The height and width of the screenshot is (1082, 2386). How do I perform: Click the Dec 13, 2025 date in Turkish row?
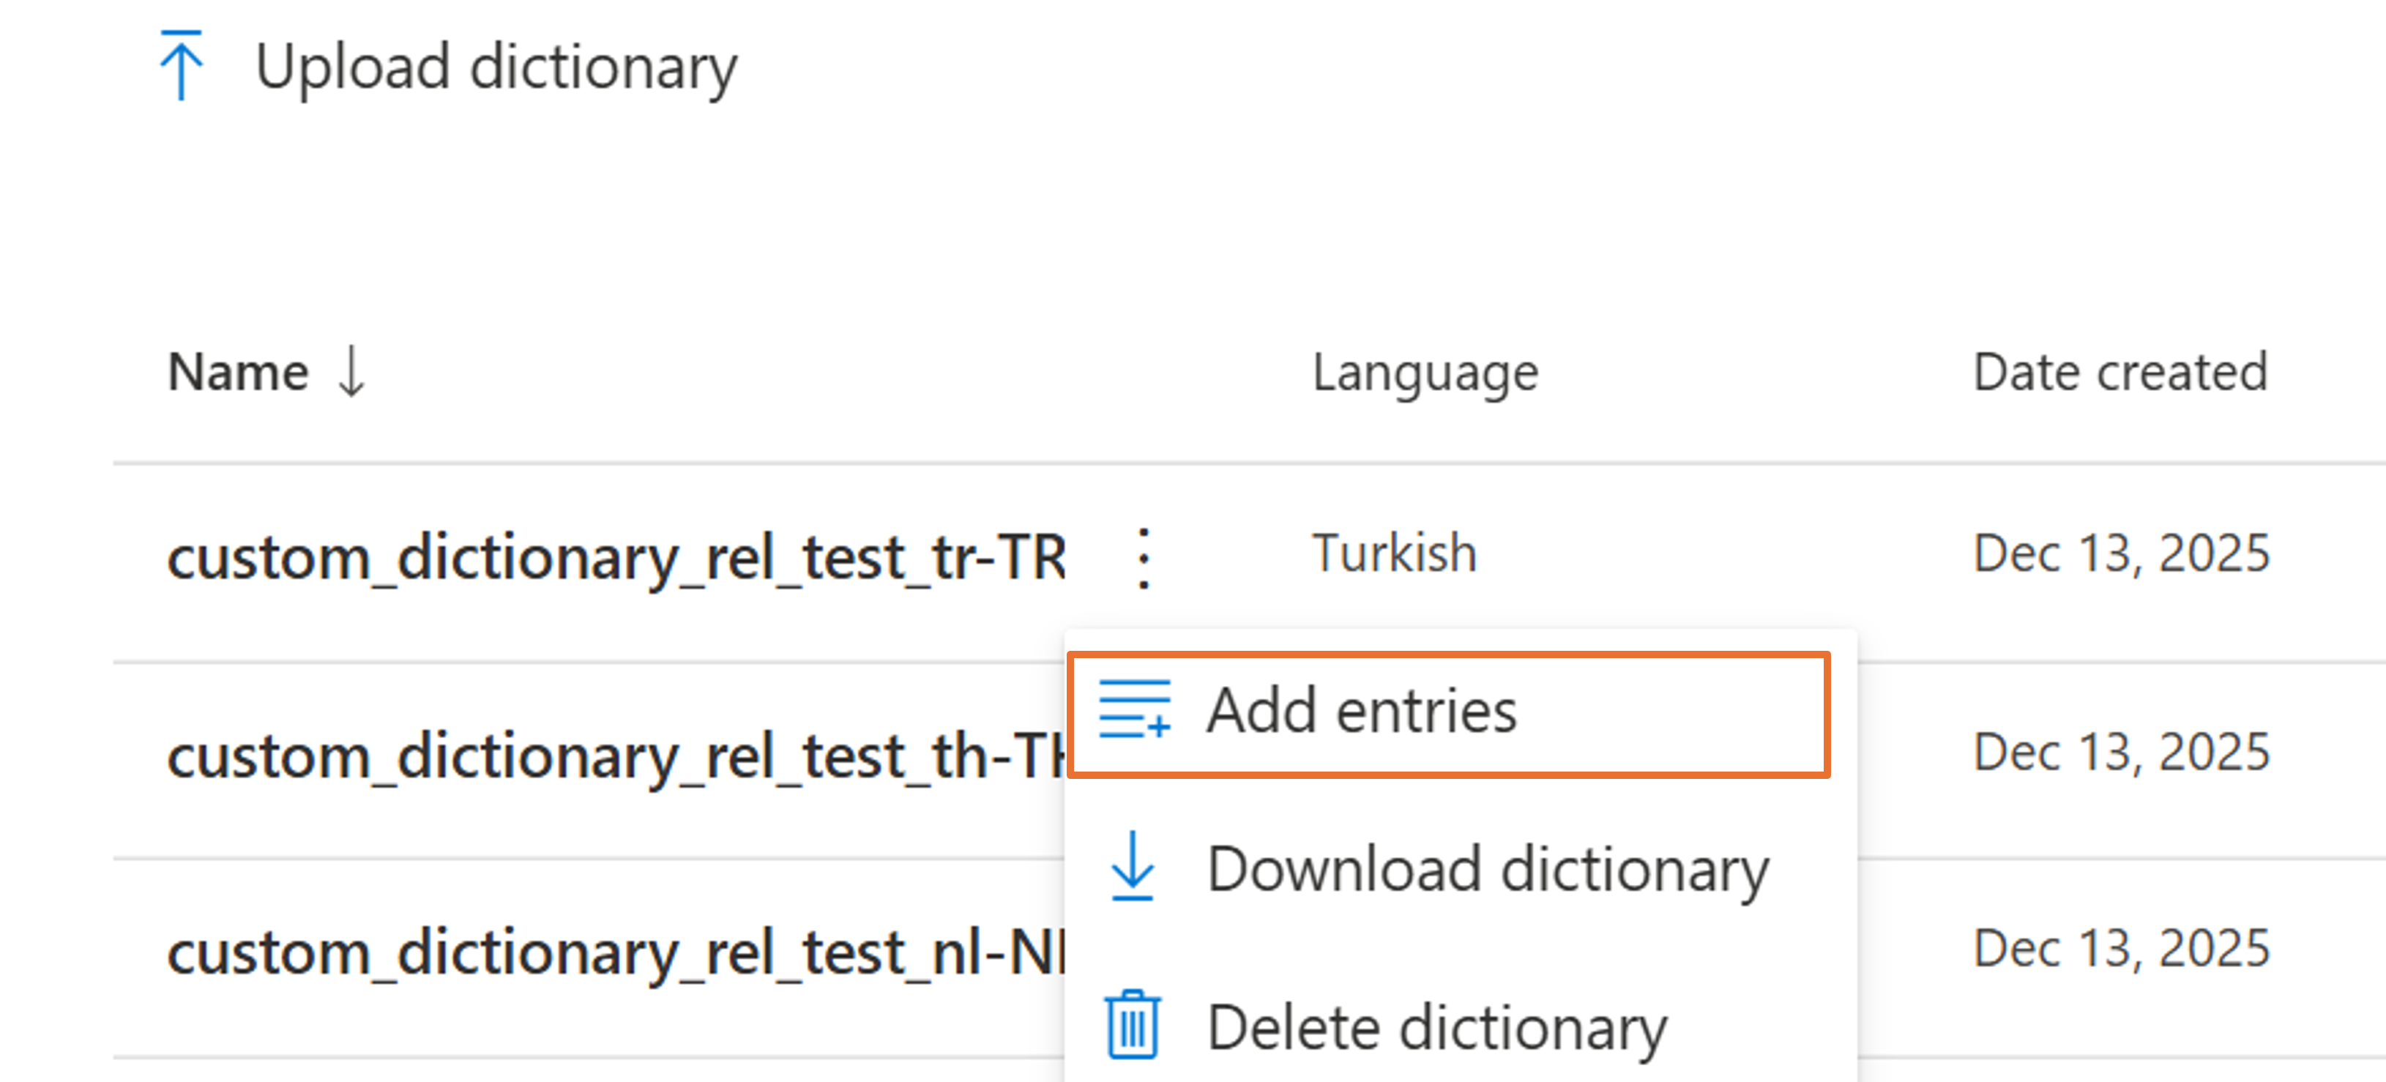click(x=2121, y=554)
